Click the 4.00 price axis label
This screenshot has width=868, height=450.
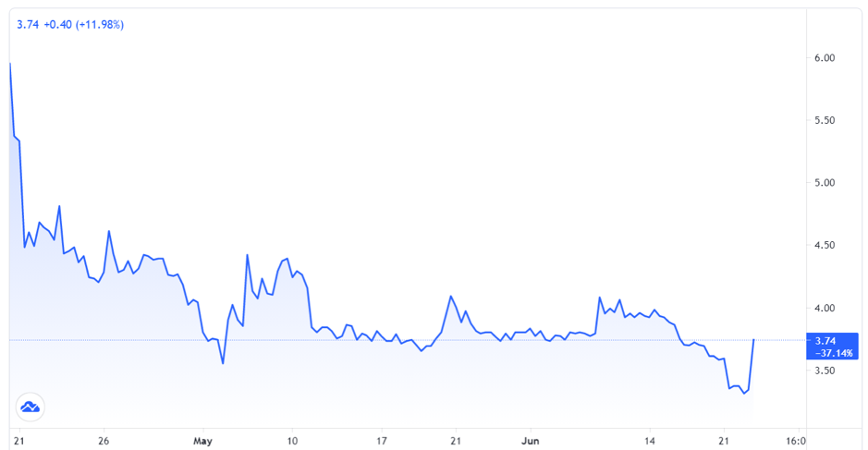[x=825, y=309]
